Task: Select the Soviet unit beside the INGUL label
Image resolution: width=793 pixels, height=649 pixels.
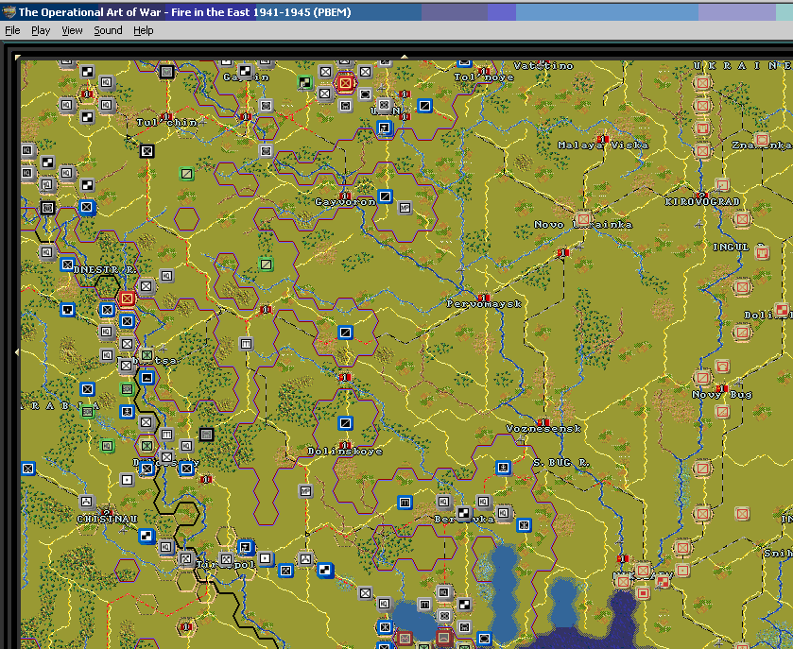Action: click(762, 251)
